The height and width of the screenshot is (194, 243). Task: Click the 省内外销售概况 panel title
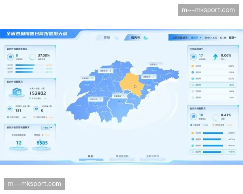click(x=198, y=108)
